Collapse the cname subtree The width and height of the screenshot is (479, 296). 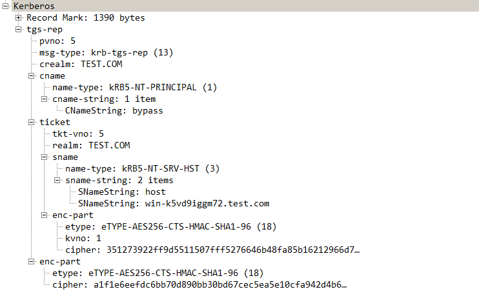click(31, 75)
